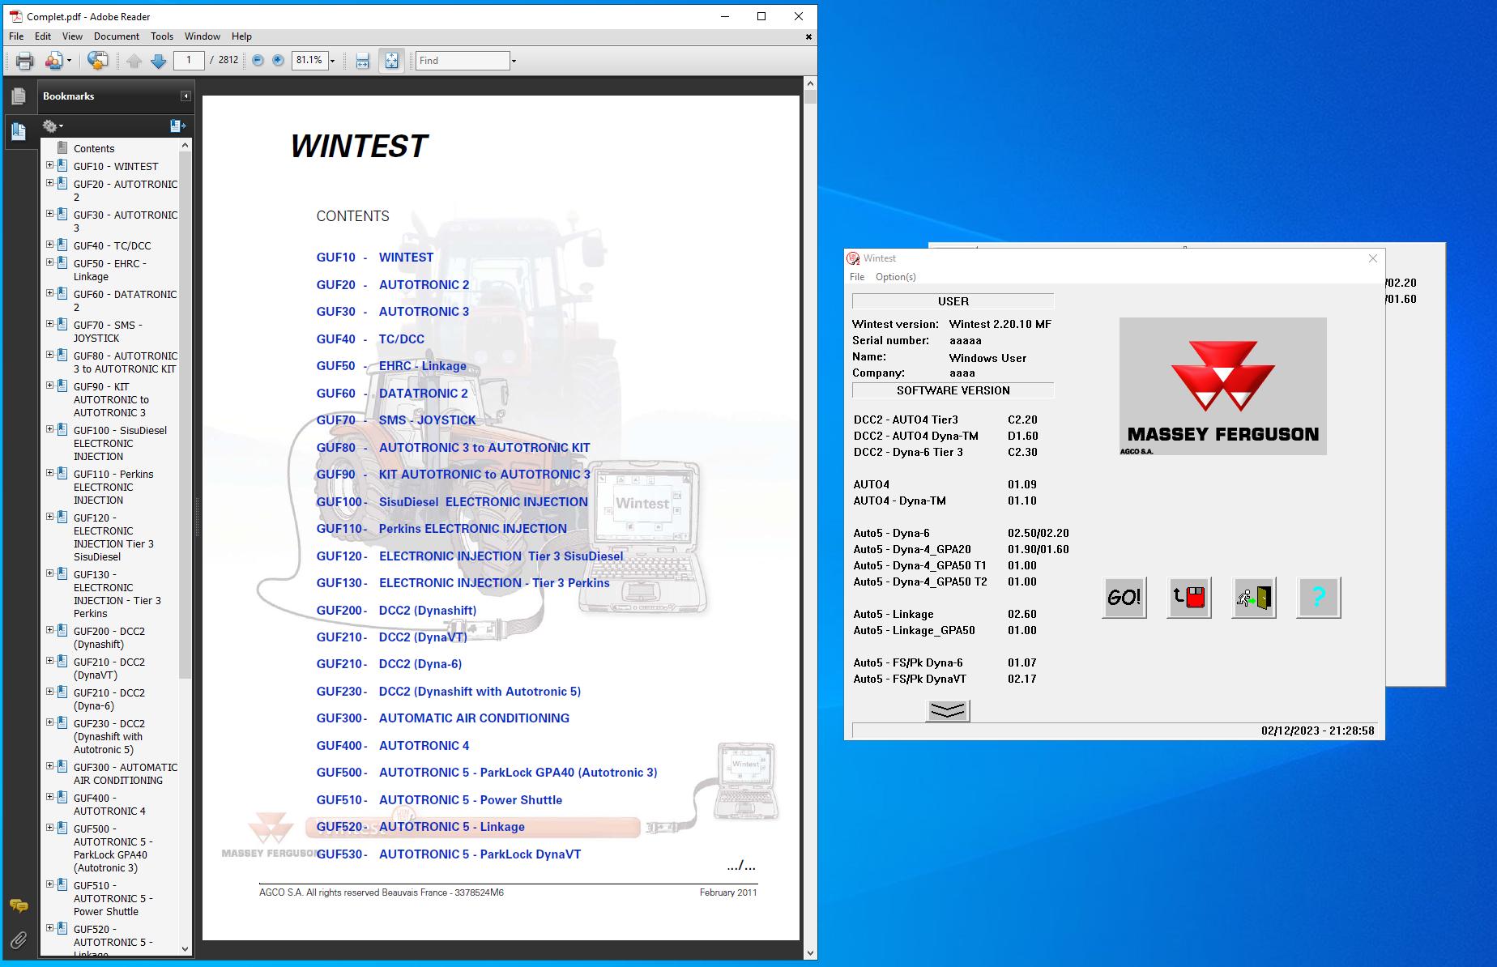Screen dimensions: 1497x967
Task: Open the Bookmarks panel icon in sidebar
Action: point(19,130)
